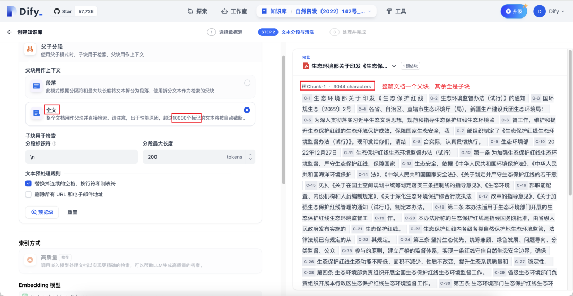This screenshot has width=573, height=296.
Task: Click the 57,726 star count
Action: [x=86, y=11]
